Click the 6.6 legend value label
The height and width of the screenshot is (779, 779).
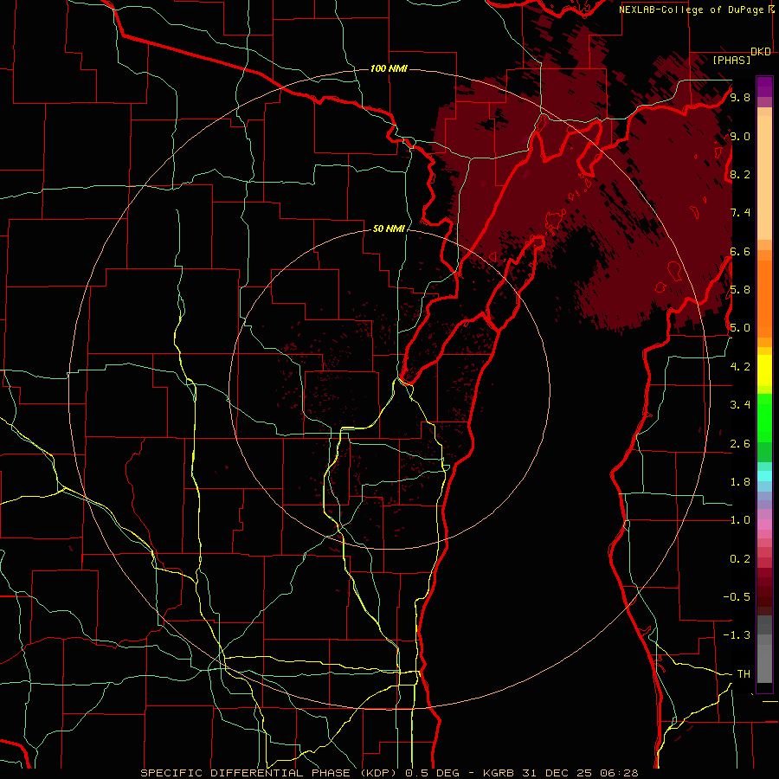(x=740, y=251)
